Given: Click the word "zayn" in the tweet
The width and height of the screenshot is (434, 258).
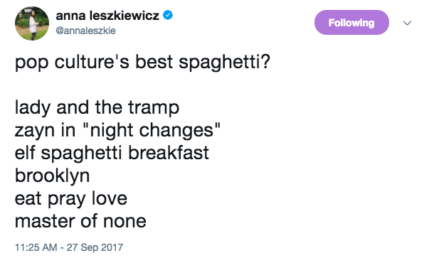Looking at the screenshot, I should (35, 131).
